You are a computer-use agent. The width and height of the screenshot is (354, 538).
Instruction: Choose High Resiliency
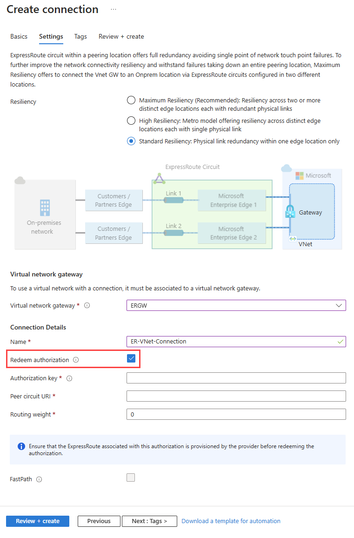coord(131,121)
